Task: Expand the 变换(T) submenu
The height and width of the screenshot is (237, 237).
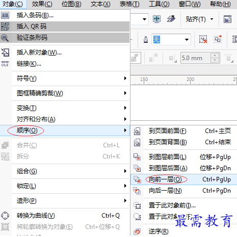Action: (65, 108)
